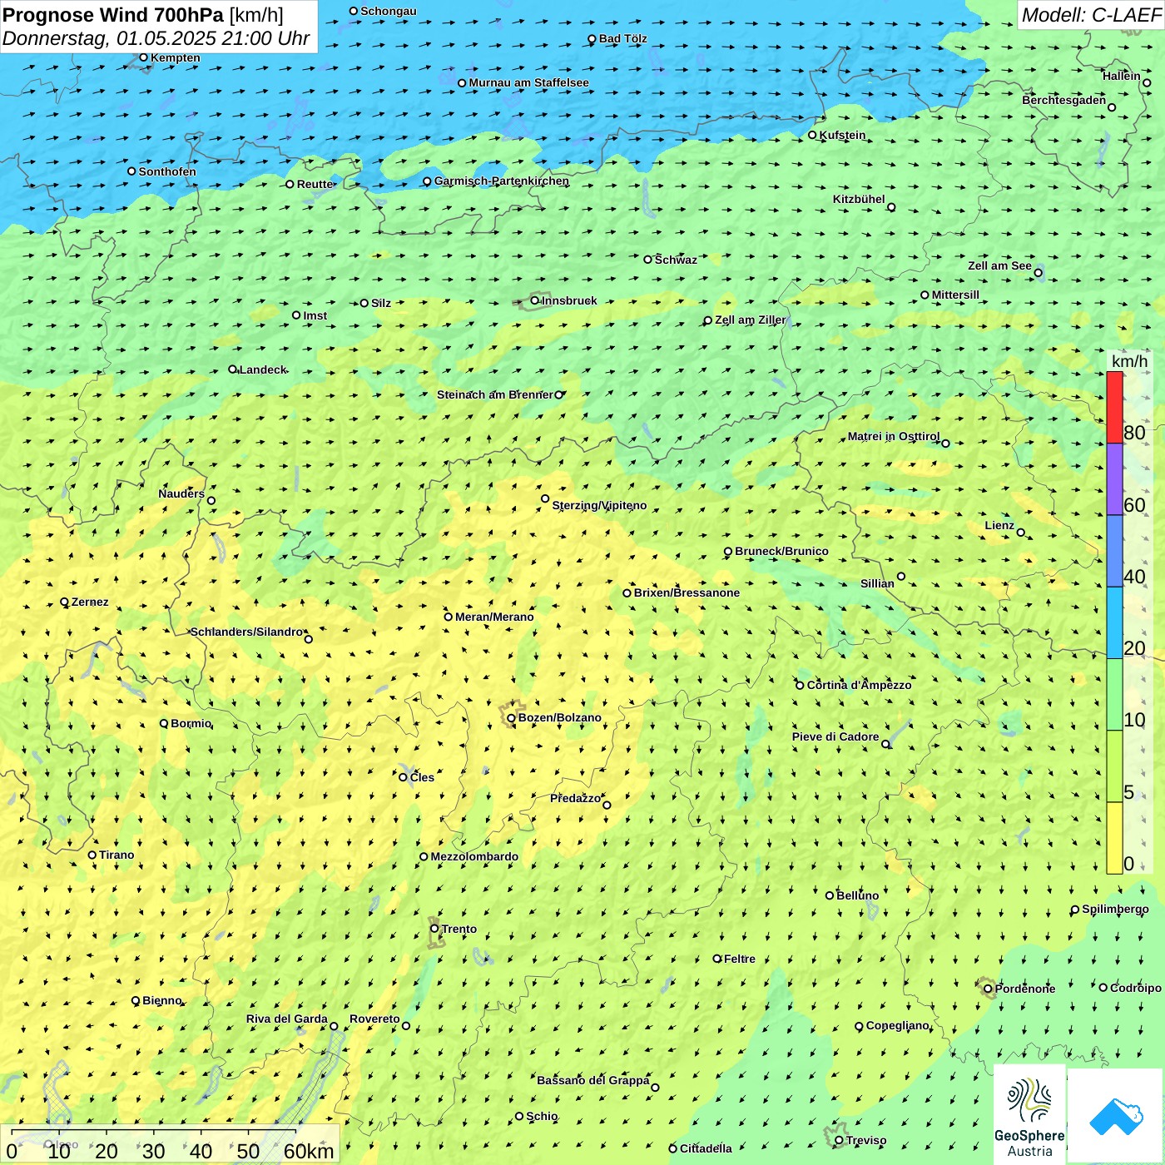Click the 'Garmisch-Partenkirchen' map label
1165x1165 pixels.
pyautogui.click(x=502, y=181)
